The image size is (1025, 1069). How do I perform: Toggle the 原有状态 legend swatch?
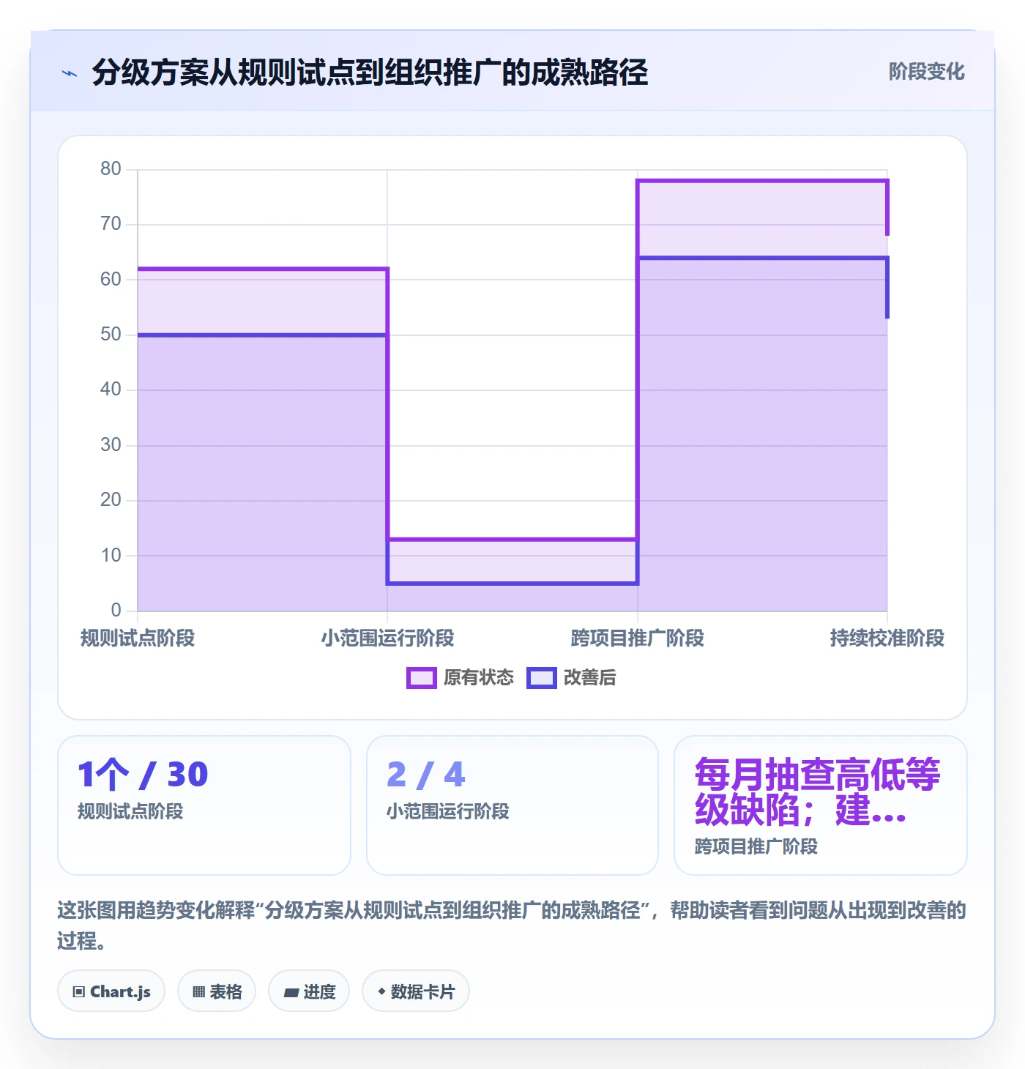click(x=421, y=678)
